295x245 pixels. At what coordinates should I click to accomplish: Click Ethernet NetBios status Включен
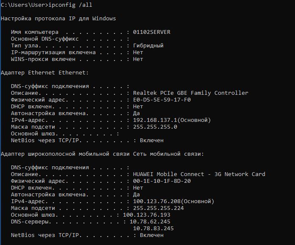(x=152, y=140)
